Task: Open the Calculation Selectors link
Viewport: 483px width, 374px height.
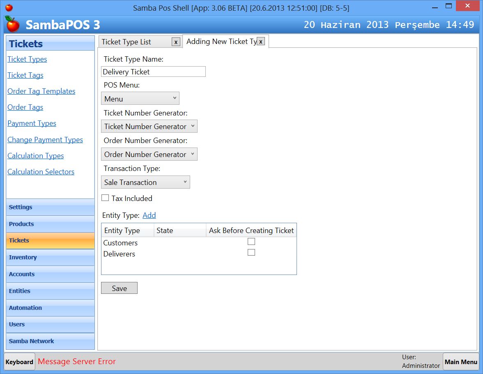Action: (41, 172)
